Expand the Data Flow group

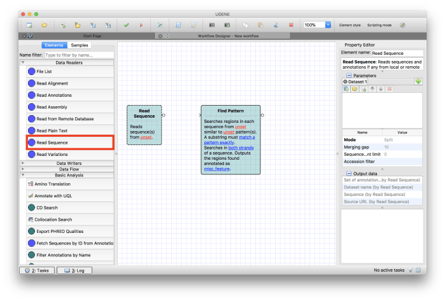24,169
